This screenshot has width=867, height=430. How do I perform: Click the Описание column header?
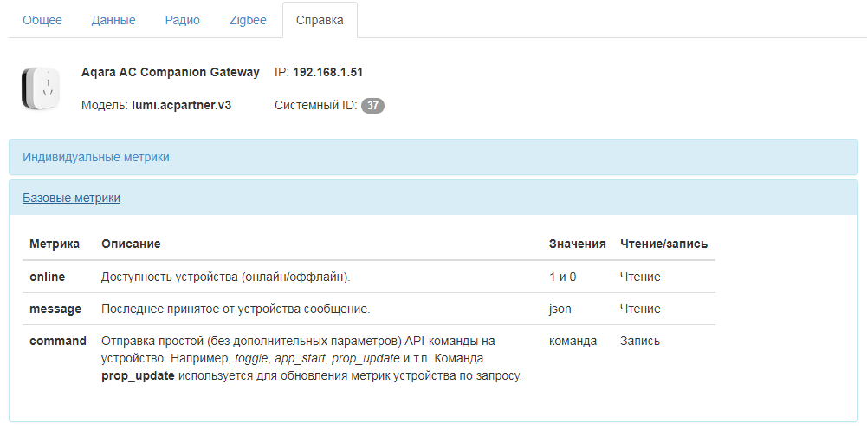click(131, 244)
